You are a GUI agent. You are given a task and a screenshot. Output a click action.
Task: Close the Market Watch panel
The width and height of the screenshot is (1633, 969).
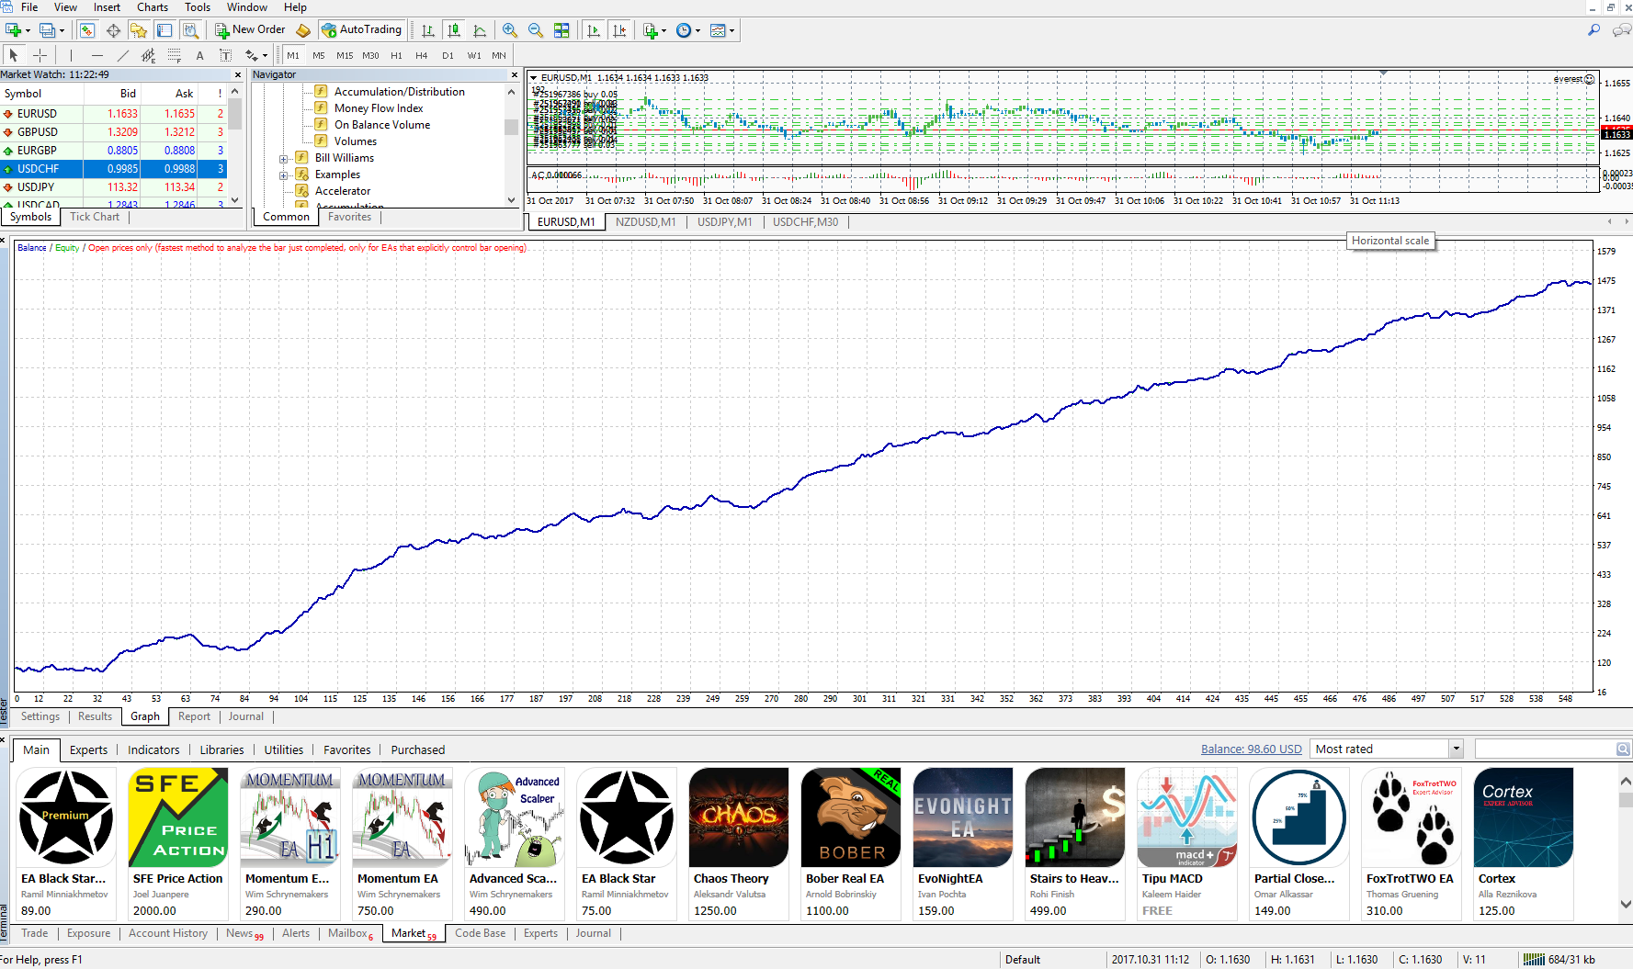(238, 75)
